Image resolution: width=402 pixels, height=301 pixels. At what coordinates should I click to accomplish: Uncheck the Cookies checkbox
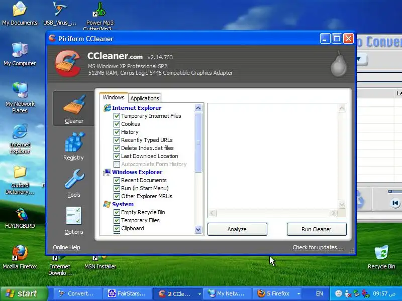117,124
